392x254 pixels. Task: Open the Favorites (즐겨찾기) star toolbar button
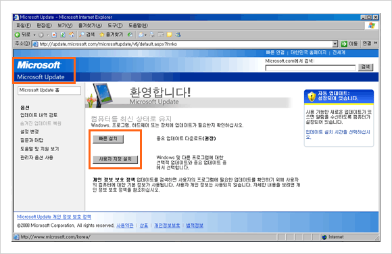tap(112, 35)
